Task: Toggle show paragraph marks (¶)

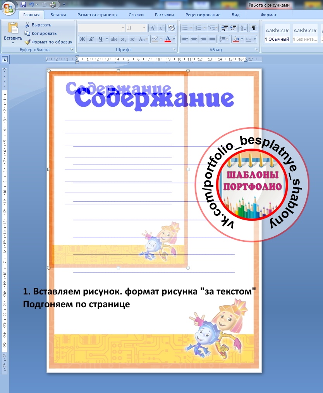Action: pyautogui.click(x=254, y=28)
